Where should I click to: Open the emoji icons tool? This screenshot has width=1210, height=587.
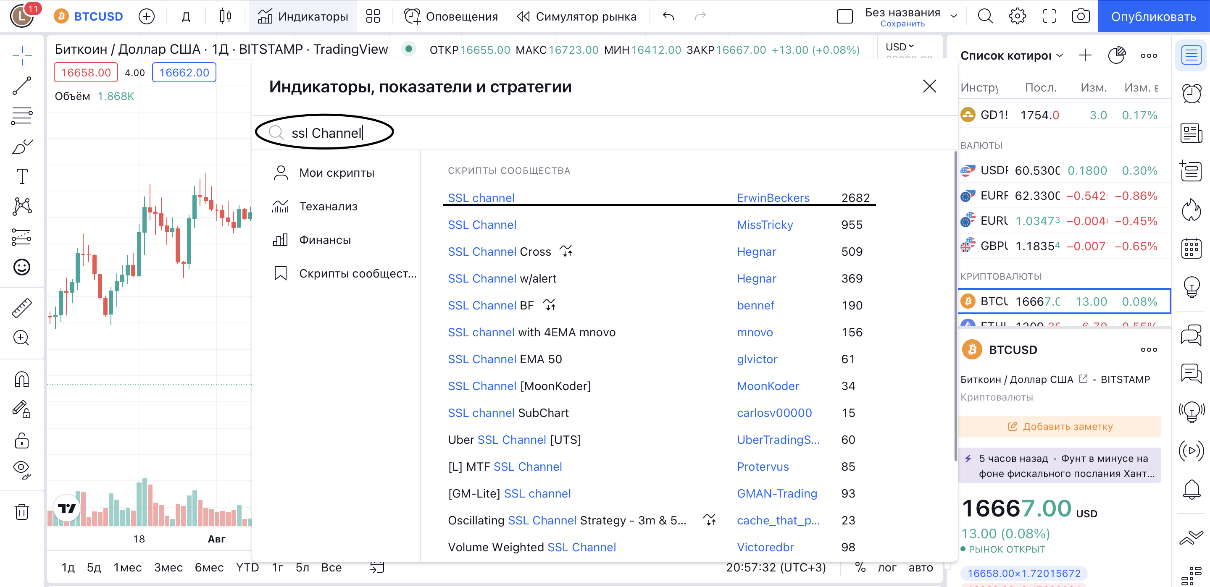tap(21, 267)
